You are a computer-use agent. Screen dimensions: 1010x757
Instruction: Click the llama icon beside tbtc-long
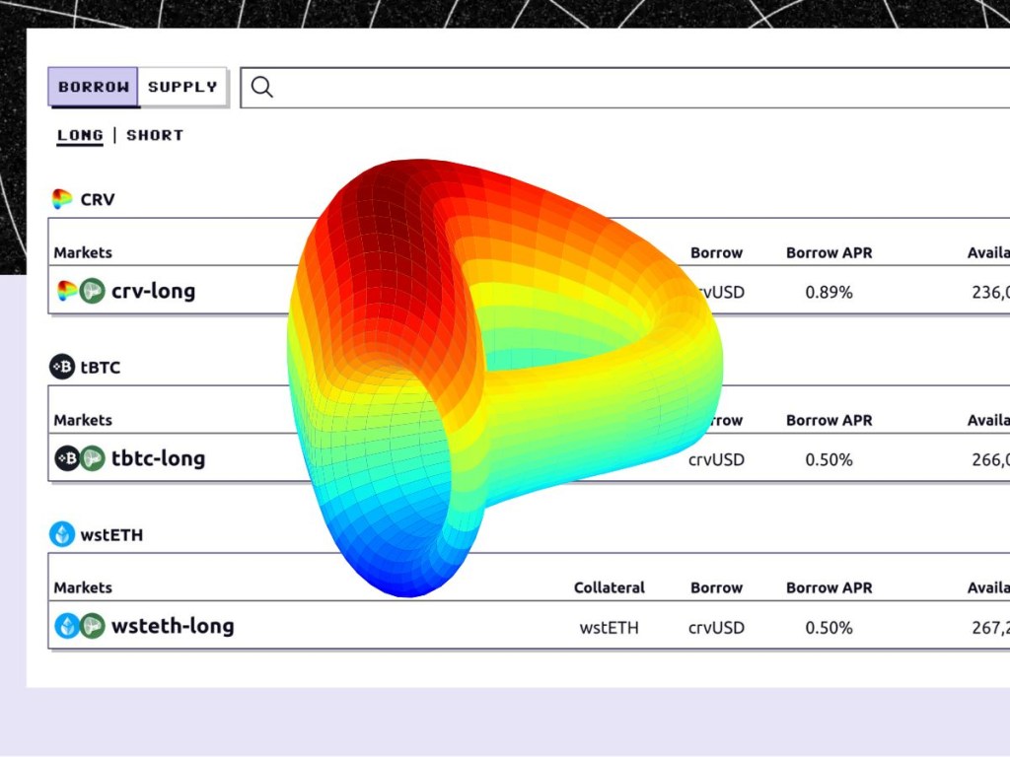92,458
